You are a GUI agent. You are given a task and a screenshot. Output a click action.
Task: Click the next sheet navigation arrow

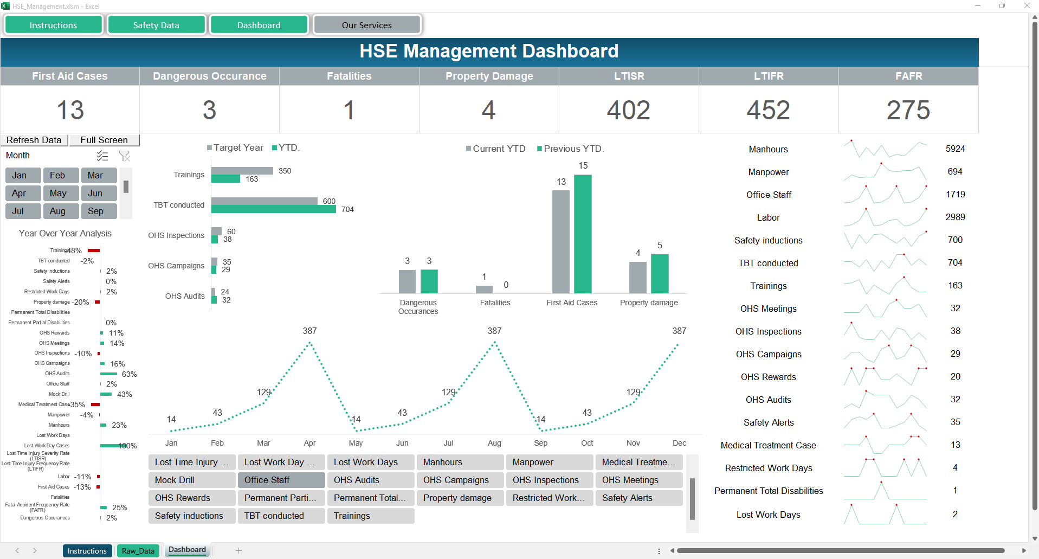coord(35,550)
